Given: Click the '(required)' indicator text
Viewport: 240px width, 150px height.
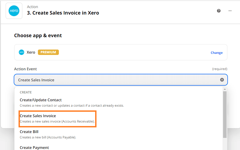Looking at the screenshot, I should [220, 69].
